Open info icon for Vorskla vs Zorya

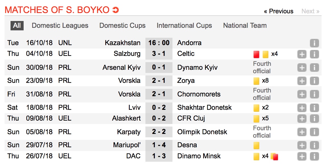(x=314, y=81)
